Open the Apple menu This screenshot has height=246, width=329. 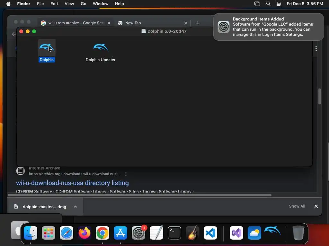tap(8, 4)
